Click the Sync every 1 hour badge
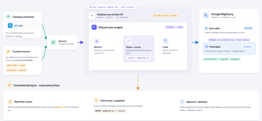Screen dimensions: 262x121 point(165,15)
